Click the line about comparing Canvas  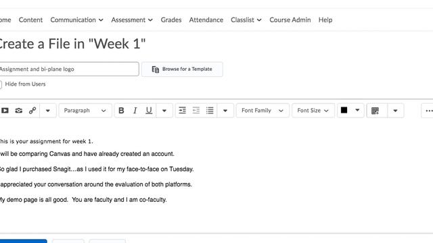coord(87,154)
